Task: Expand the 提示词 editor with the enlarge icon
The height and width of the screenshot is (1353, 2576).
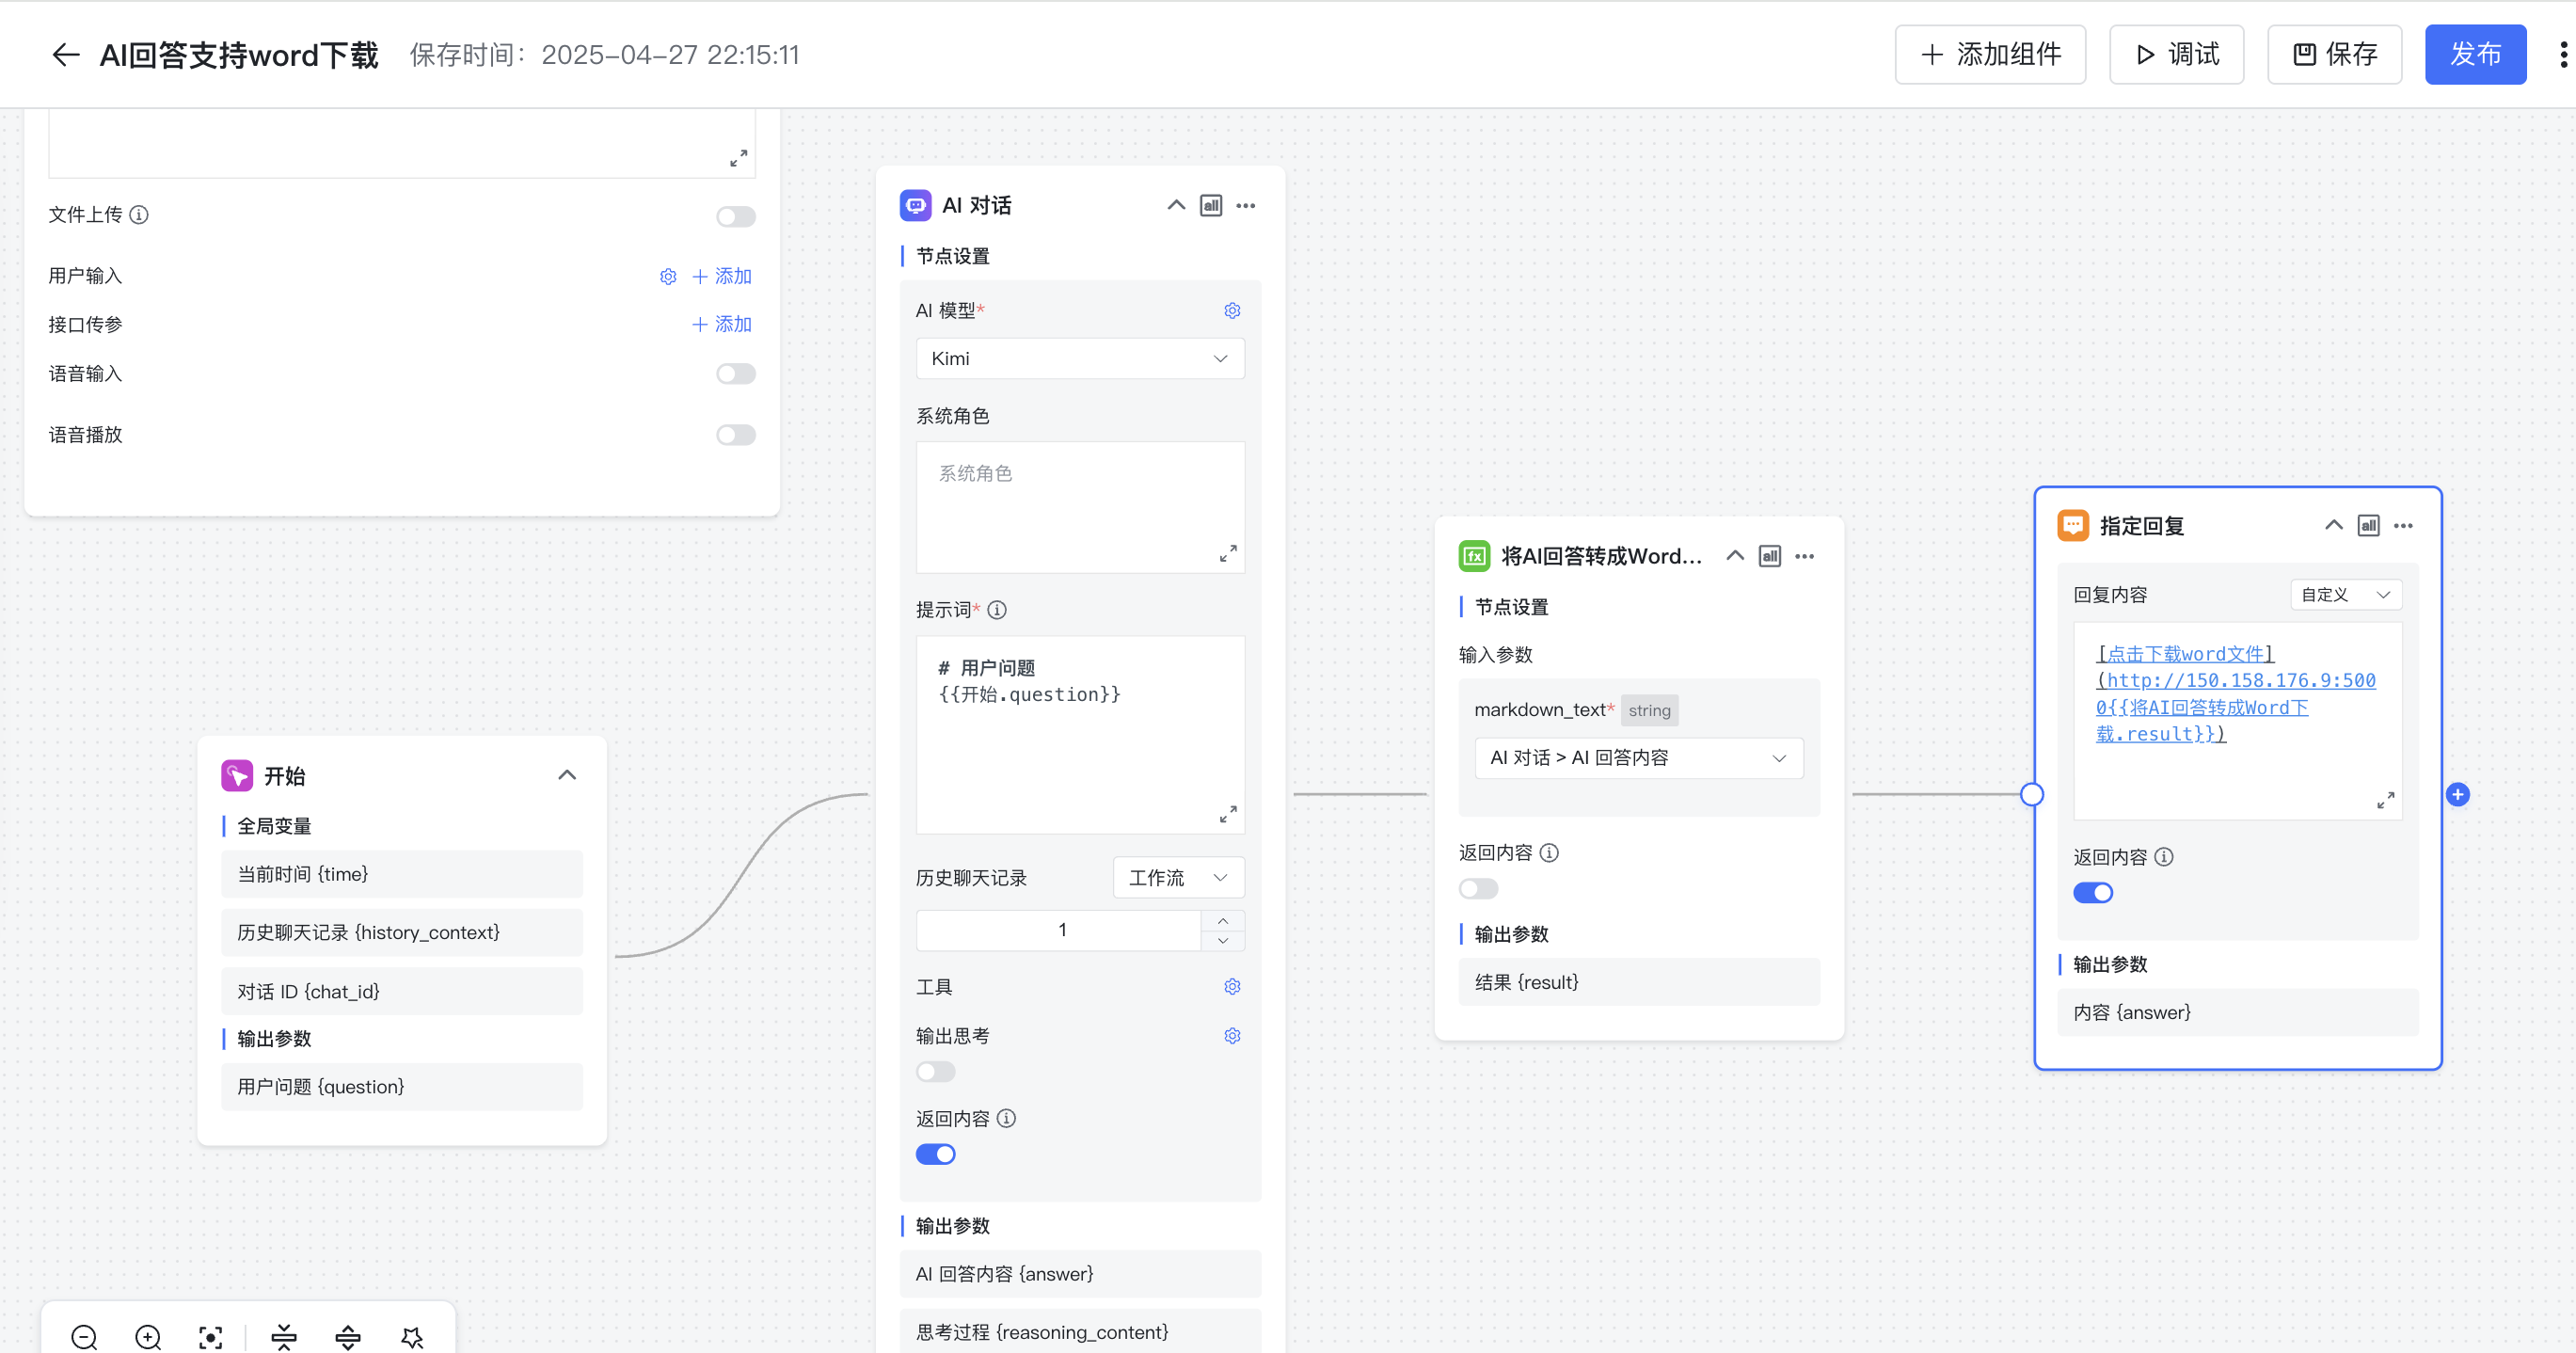Action: pyautogui.click(x=1228, y=814)
